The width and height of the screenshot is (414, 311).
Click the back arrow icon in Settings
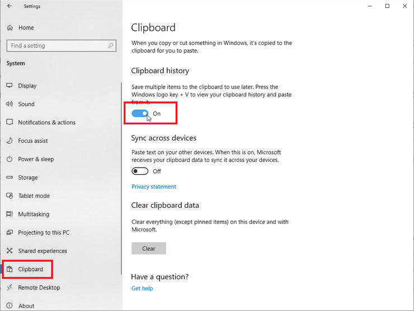pyautogui.click(x=10, y=6)
